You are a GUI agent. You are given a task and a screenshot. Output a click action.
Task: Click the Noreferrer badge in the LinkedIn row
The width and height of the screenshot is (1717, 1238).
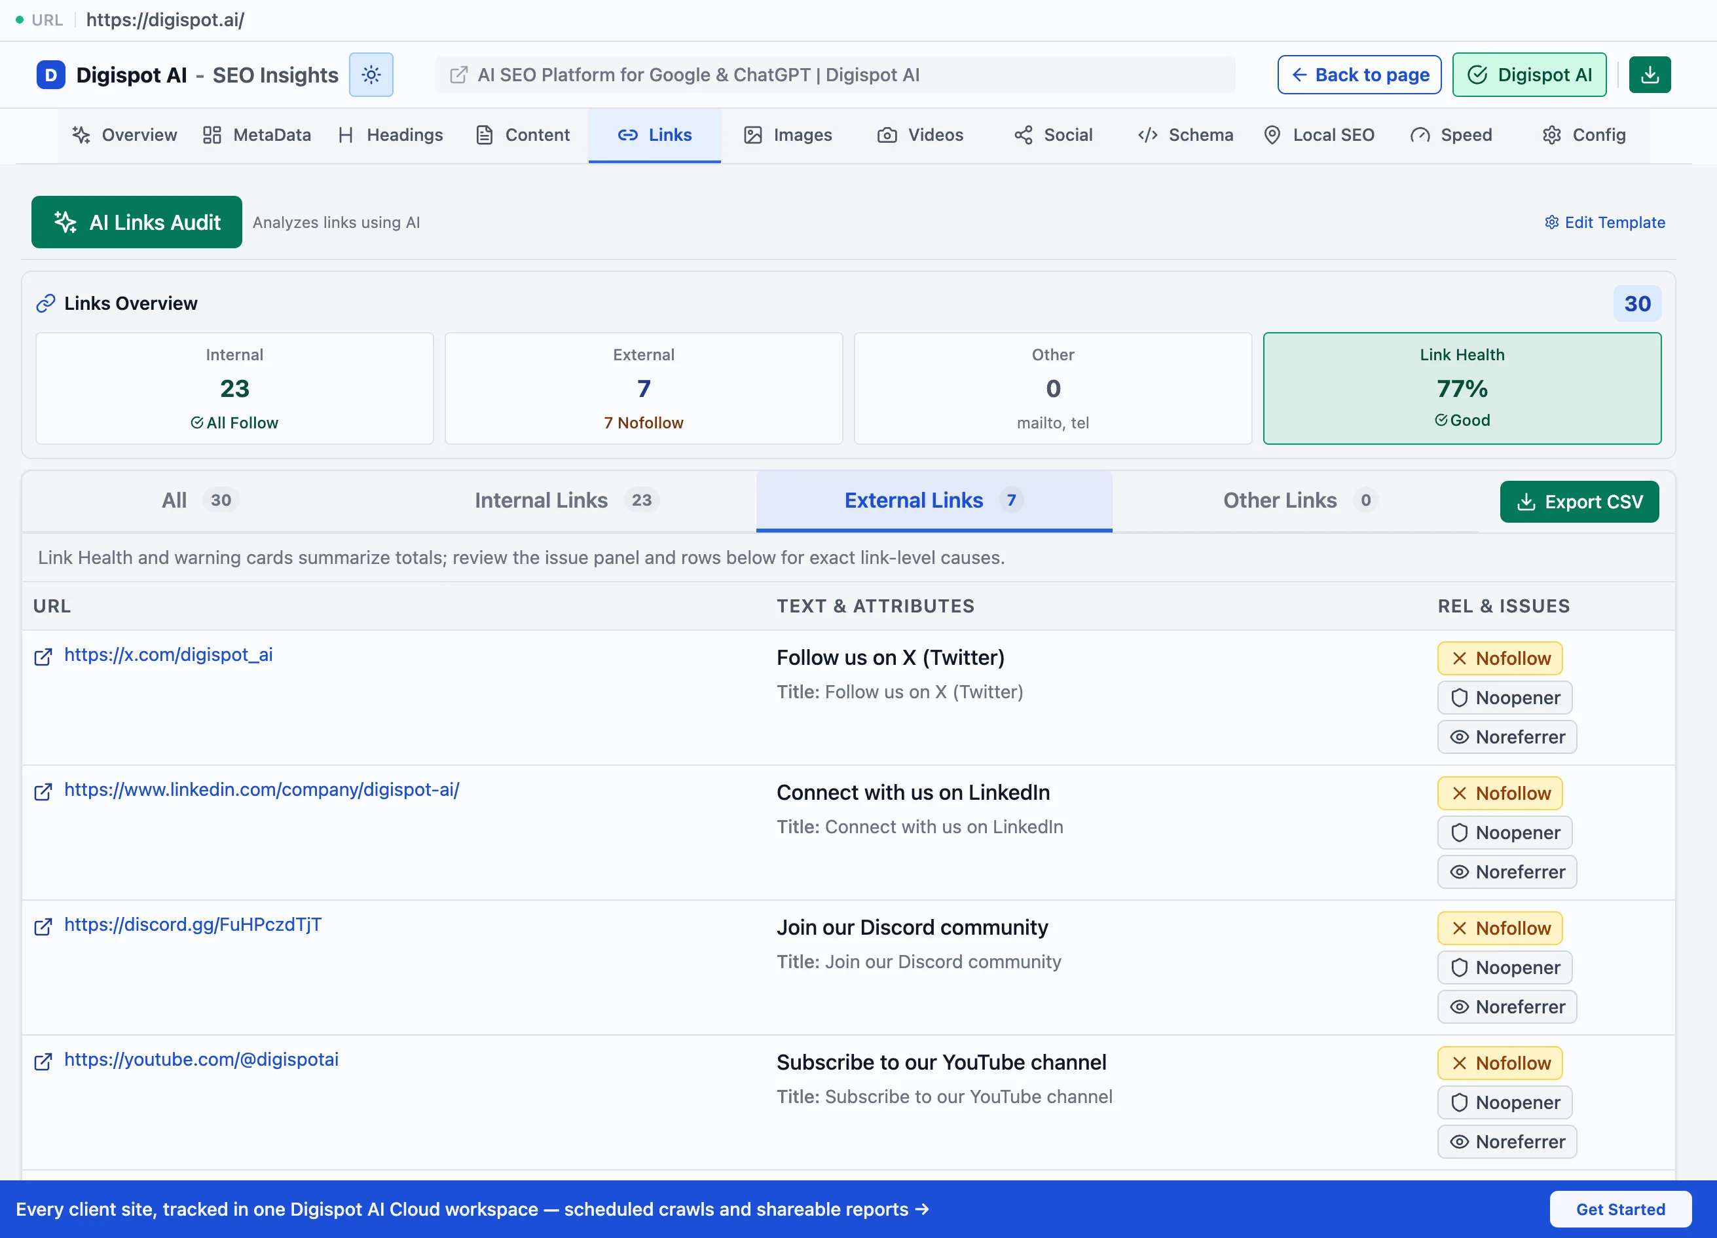pos(1507,872)
